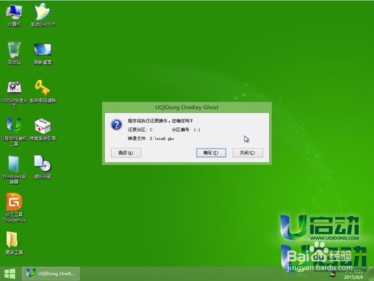
Task: Dismiss dialog with 关闭(C) button
Action: click(x=247, y=153)
